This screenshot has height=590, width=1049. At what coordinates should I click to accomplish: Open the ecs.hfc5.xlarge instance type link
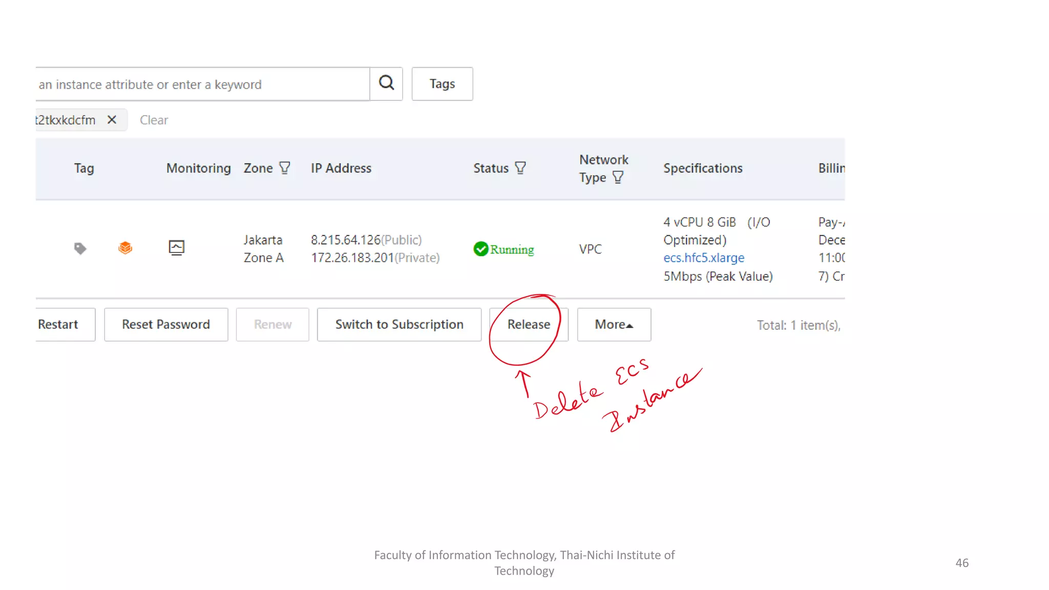[x=704, y=258]
